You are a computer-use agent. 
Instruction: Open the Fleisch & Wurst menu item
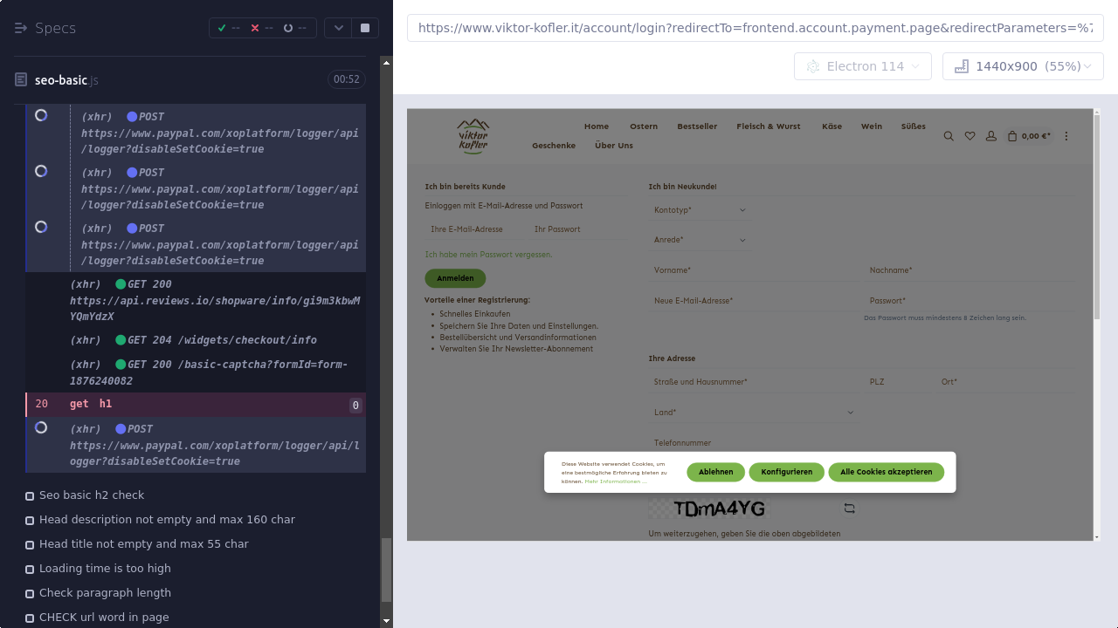(x=768, y=126)
